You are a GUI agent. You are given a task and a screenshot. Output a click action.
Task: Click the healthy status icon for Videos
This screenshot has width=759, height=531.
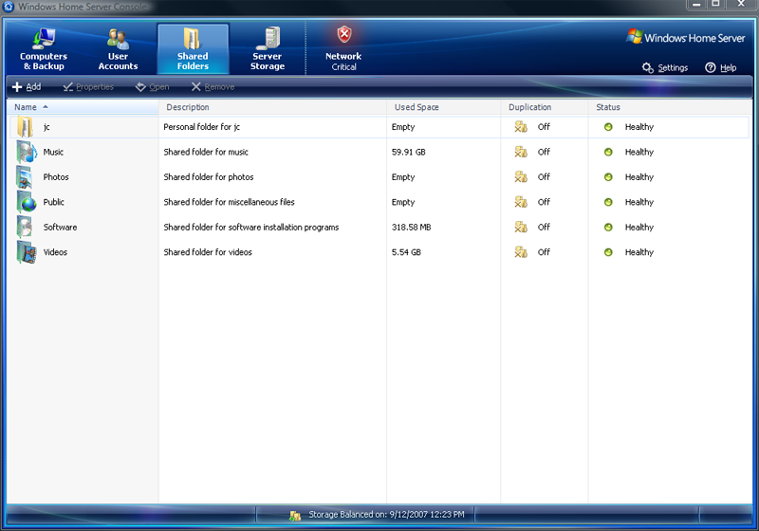pyautogui.click(x=608, y=253)
